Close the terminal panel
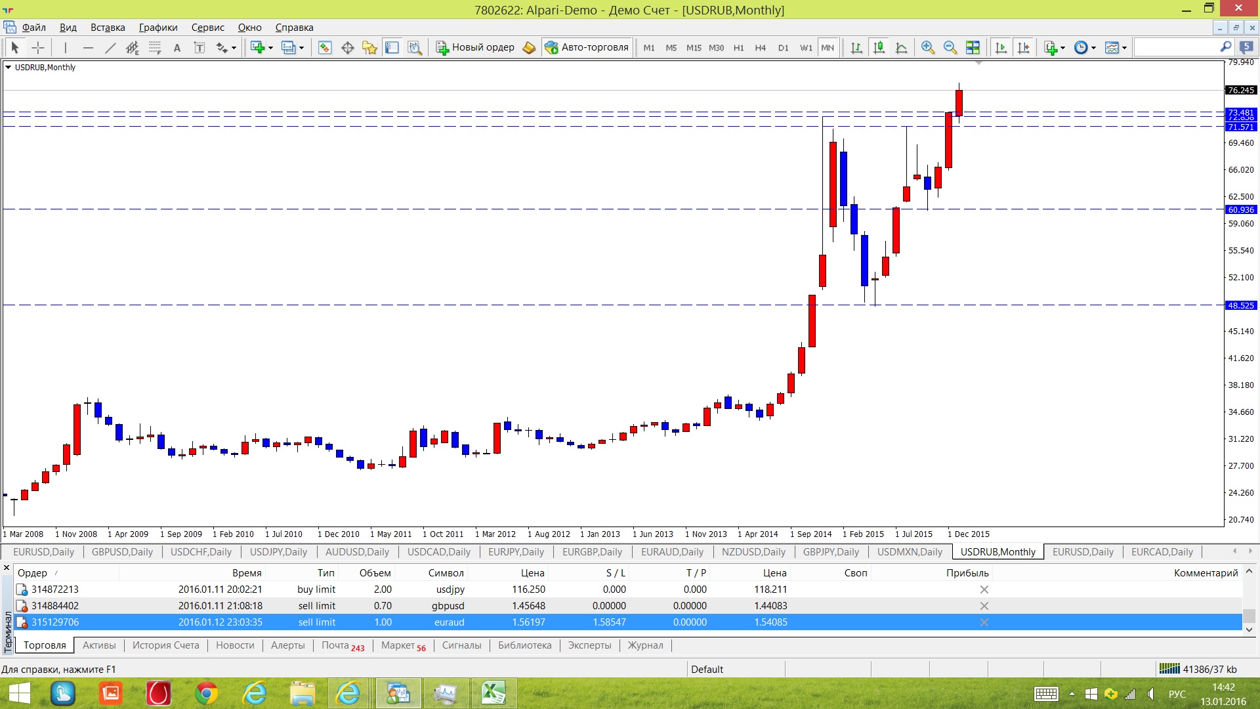This screenshot has width=1260, height=709. 7,568
